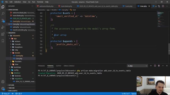This screenshot has width=170, height=95.
Task: Open the Manage gear menu
Action: [3, 89]
